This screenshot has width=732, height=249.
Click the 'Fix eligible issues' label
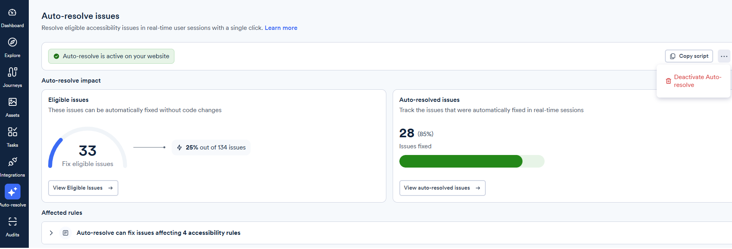(x=88, y=164)
